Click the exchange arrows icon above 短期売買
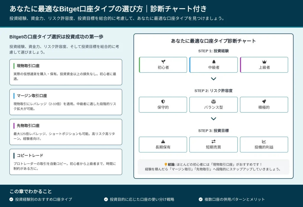This screenshot has height=207, width=303. (x=214, y=141)
